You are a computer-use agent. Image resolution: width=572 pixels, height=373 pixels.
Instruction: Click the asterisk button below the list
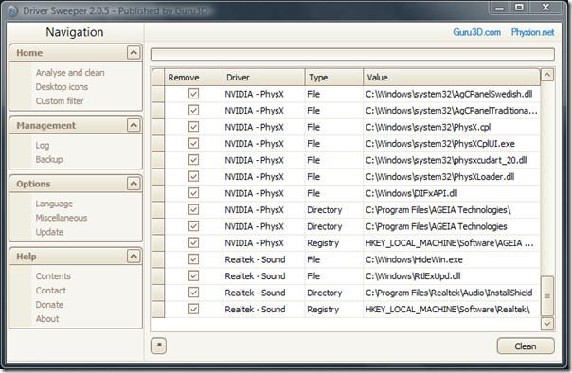tap(159, 346)
